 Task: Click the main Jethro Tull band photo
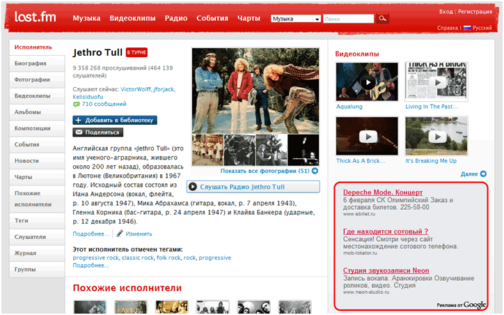point(255,91)
